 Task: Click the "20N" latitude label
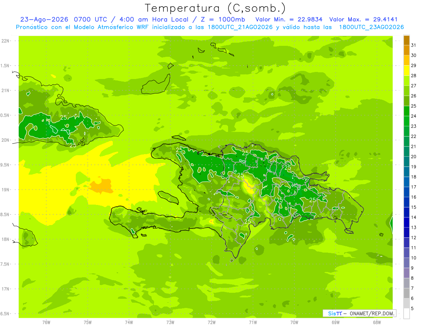(x=5, y=140)
